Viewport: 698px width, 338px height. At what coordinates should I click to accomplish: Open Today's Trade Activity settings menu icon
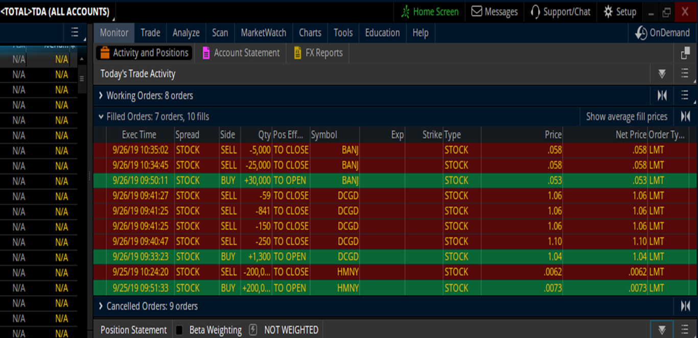coord(685,74)
